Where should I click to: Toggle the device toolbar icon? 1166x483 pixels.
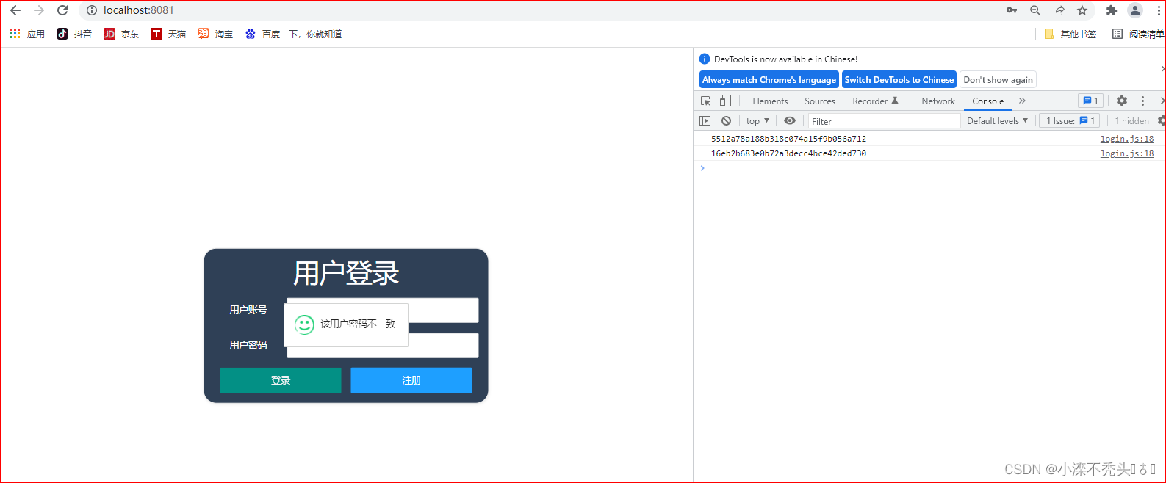tap(725, 101)
